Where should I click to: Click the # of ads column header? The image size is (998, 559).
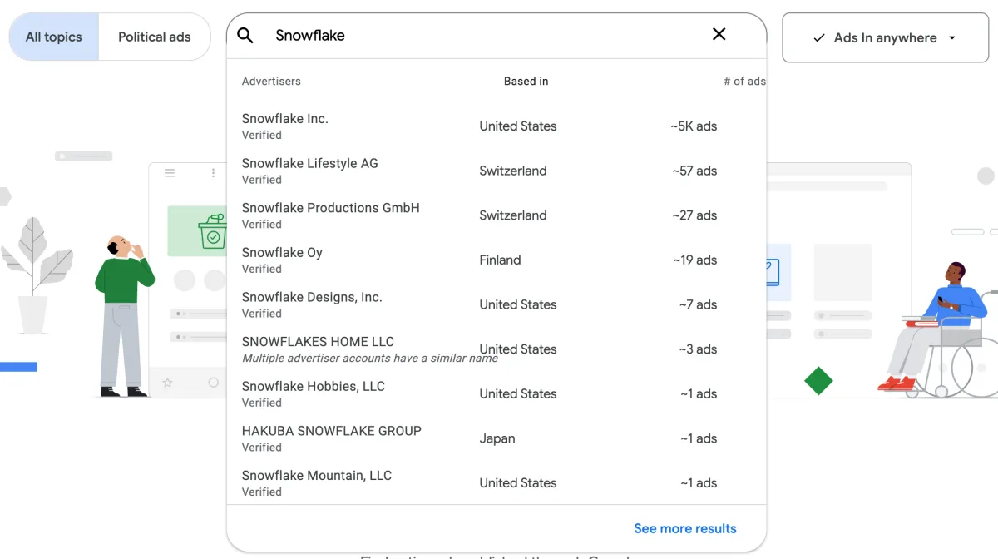(x=744, y=82)
